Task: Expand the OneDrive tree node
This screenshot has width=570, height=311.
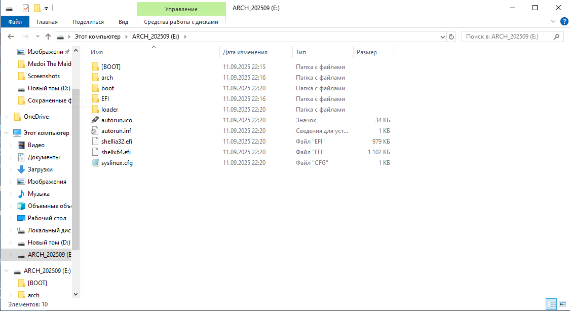Action: (x=6, y=117)
